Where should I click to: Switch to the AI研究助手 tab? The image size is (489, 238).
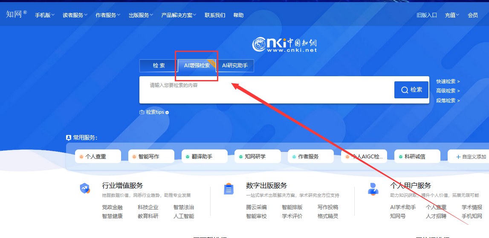(235, 66)
